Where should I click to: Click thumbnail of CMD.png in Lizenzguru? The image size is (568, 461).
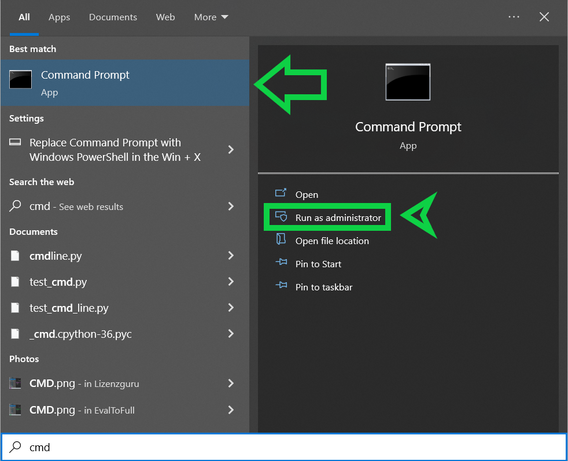tap(15, 383)
